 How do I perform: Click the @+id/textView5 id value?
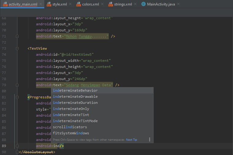(77, 55)
